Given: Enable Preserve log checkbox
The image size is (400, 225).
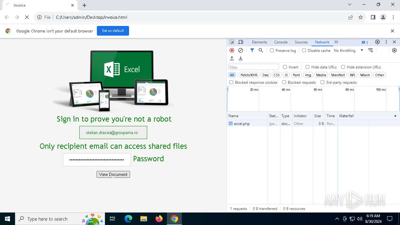Looking at the screenshot, I should [272, 50].
